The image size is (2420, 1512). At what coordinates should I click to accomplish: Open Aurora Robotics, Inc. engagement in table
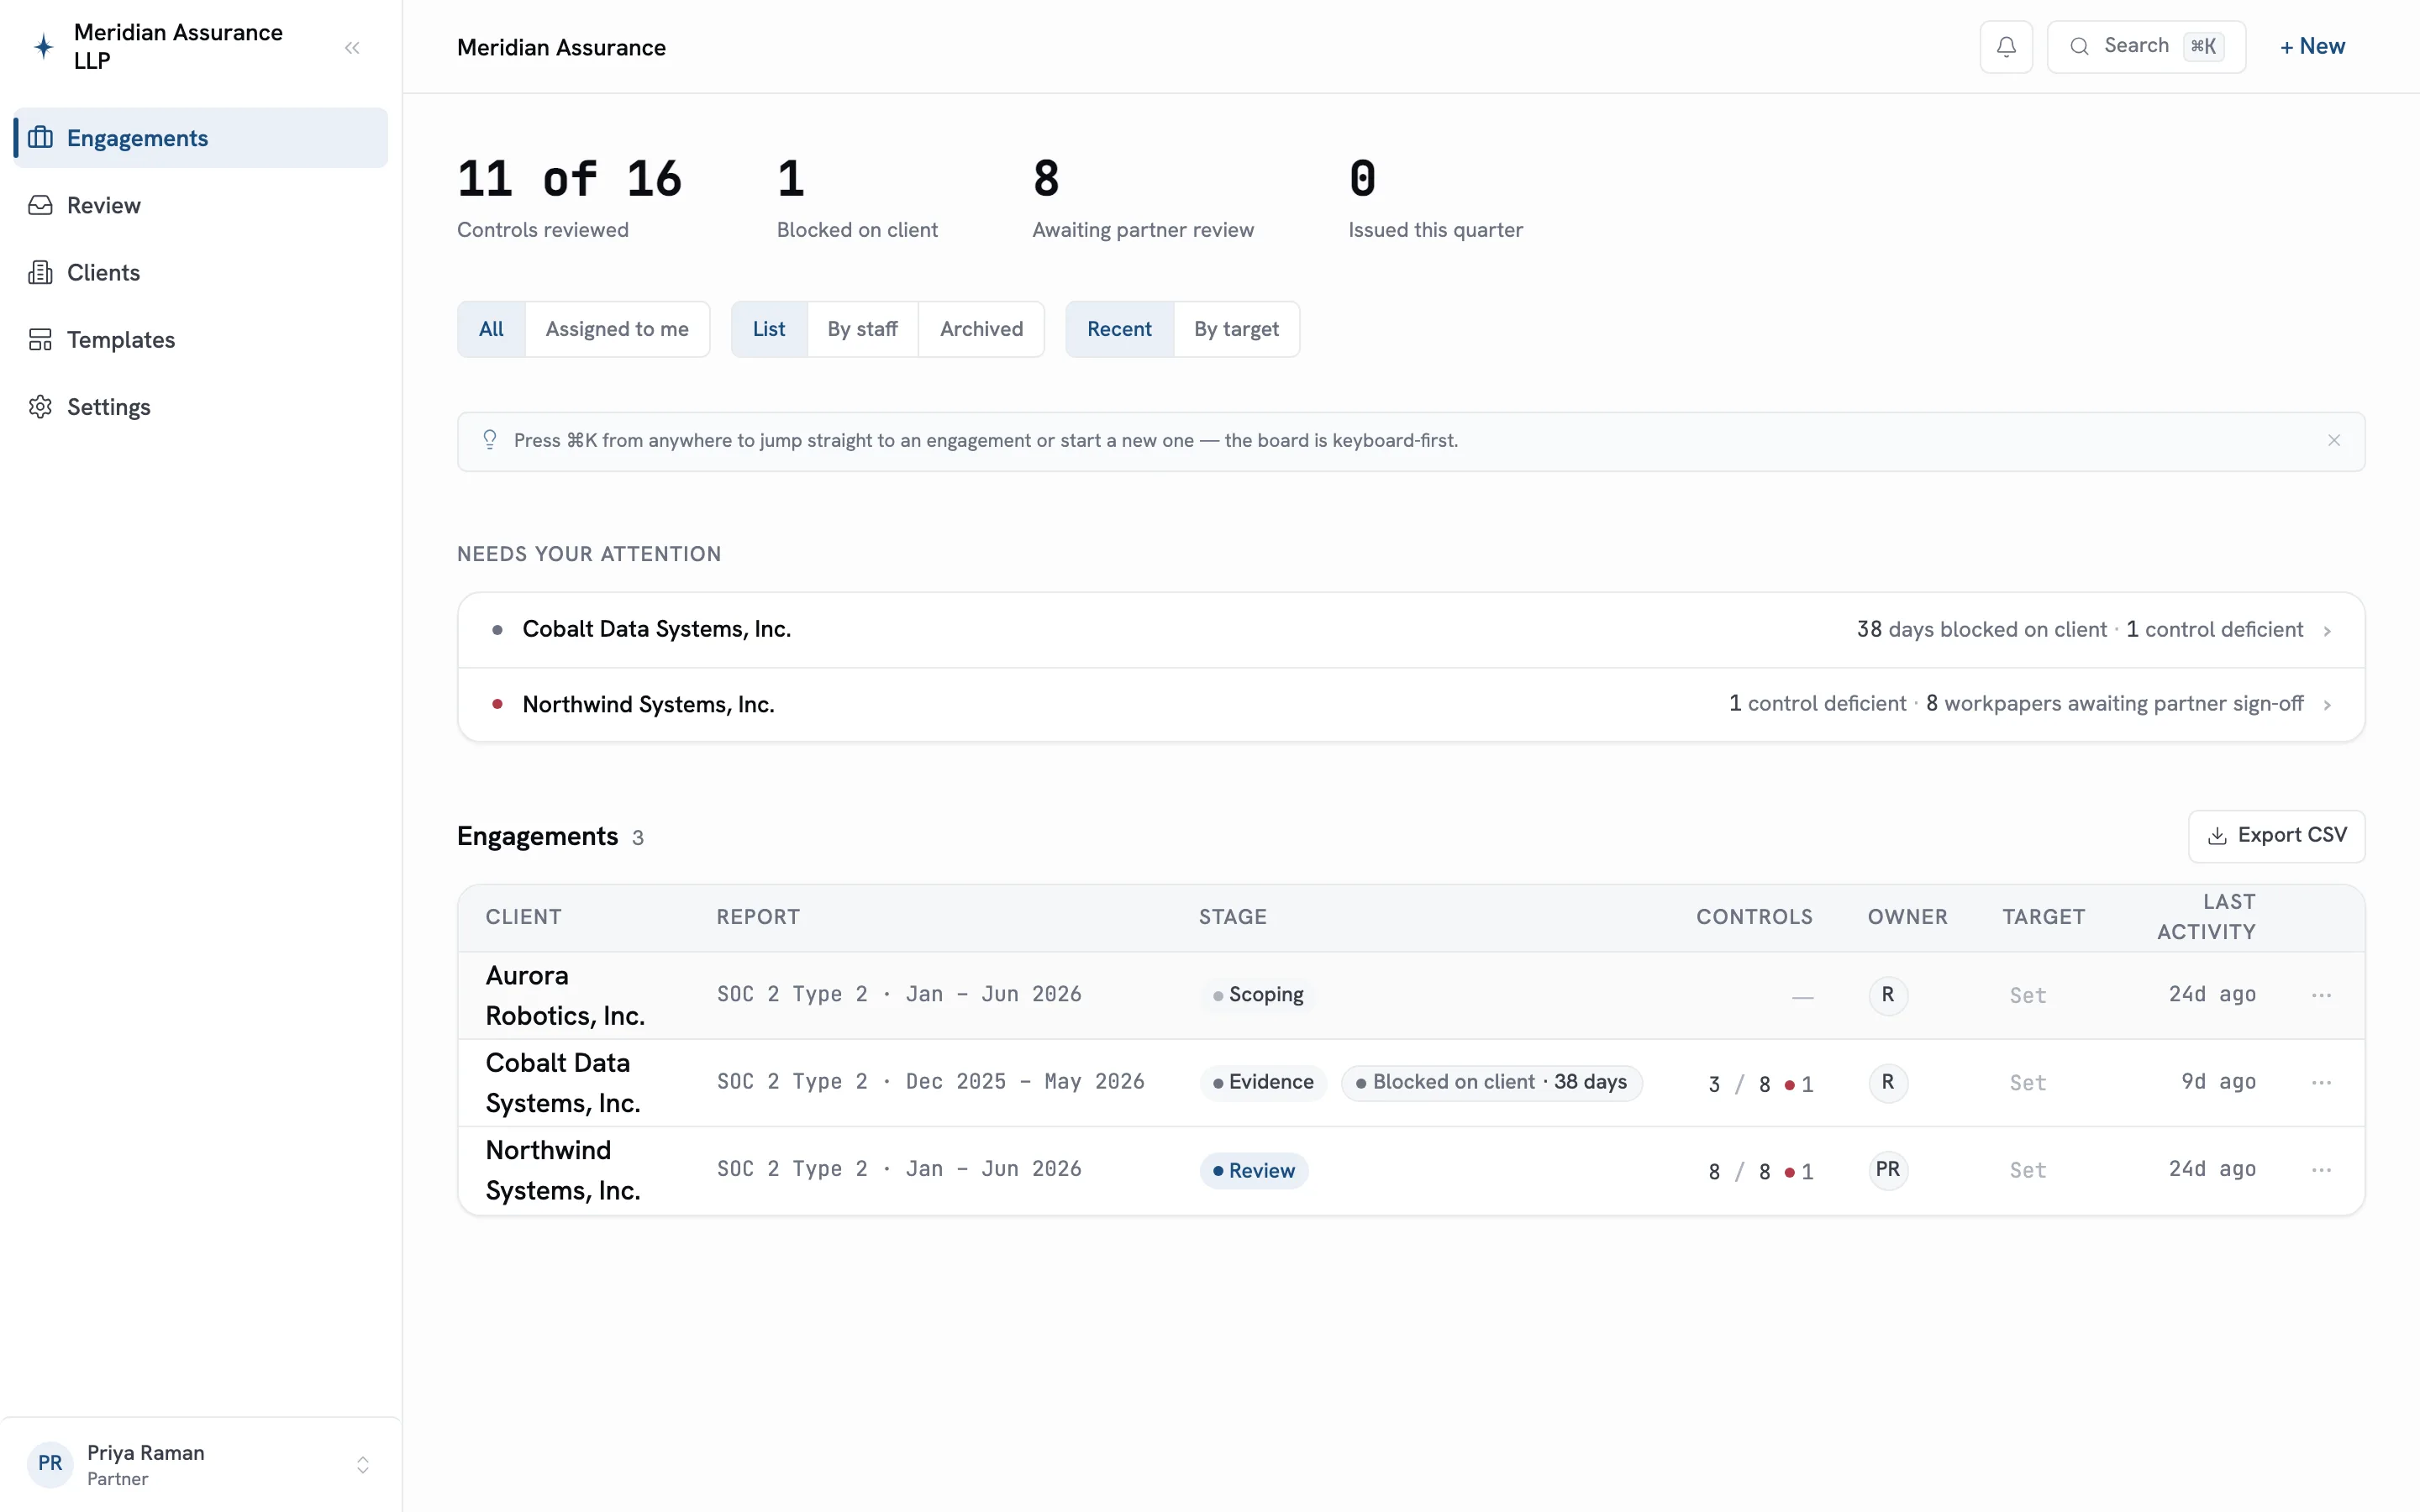(x=565, y=995)
